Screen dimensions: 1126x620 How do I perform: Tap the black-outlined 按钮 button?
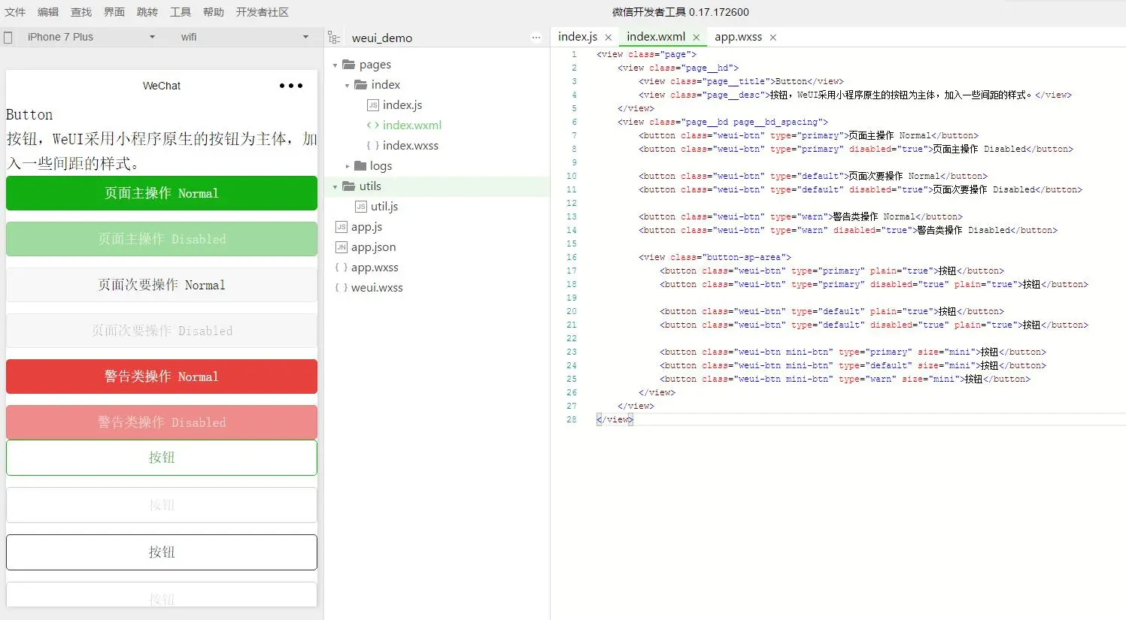[162, 552]
